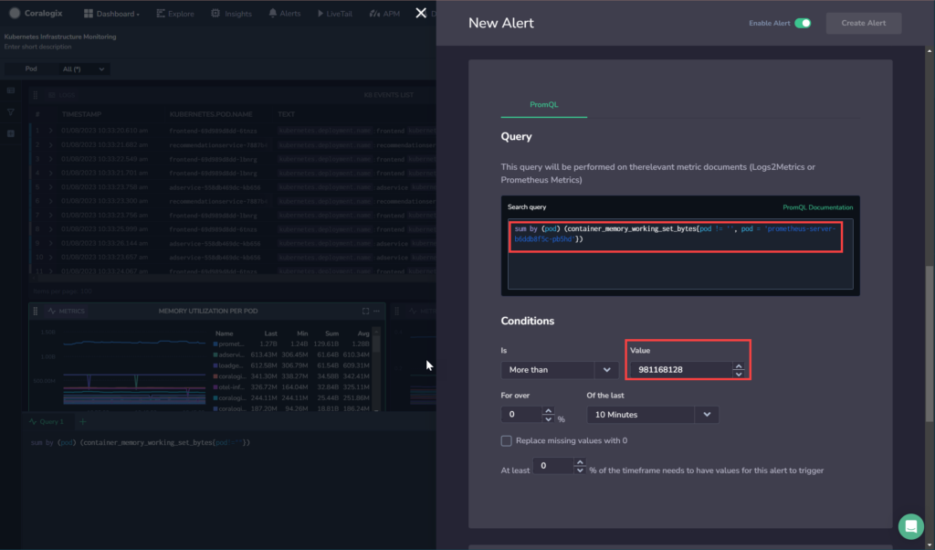This screenshot has height=550, width=935.
Task: Click the At least percentage input
Action: [x=553, y=466]
